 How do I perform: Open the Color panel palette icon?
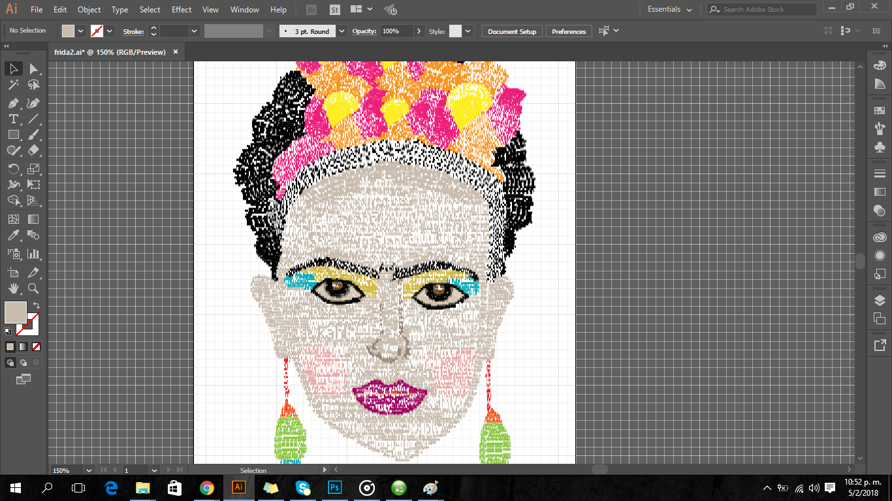[x=880, y=65]
